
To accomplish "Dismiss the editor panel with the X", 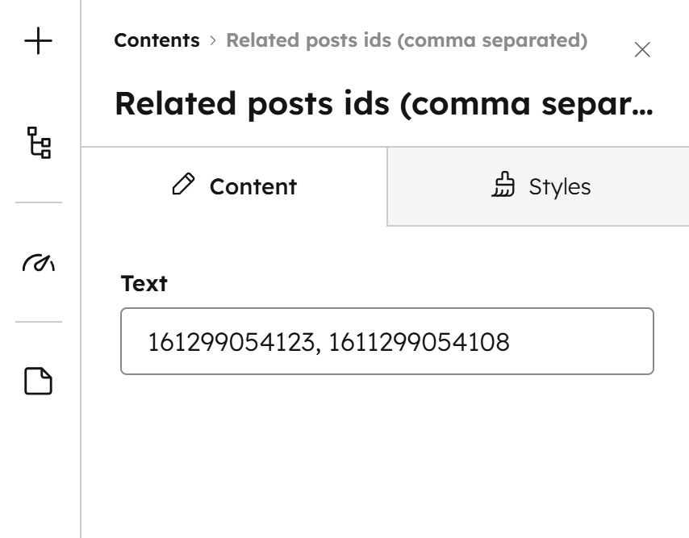I will pyautogui.click(x=643, y=50).
